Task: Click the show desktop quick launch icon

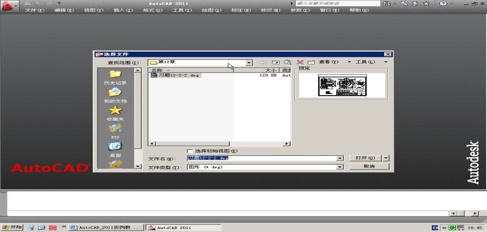Action: (x=31, y=228)
